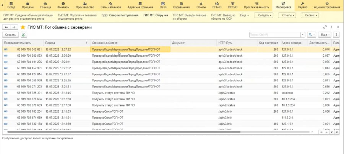Open the Ozon section icon
The height and width of the screenshot is (154, 344).
pos(163,3)
